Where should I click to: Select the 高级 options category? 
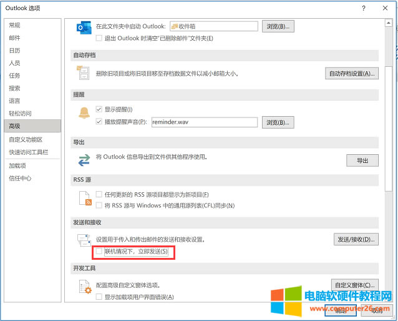click(x=32, y=126)
